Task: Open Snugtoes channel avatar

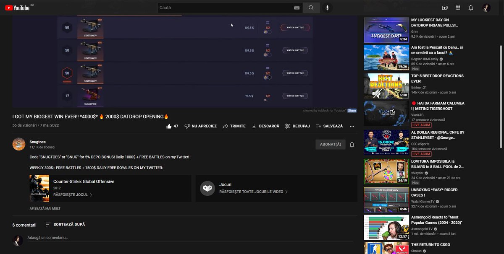Action: click(x=19, y=144)
